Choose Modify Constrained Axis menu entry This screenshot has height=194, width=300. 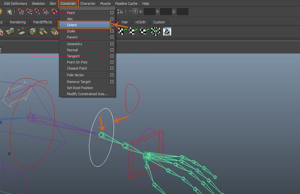tap(87, 94)
